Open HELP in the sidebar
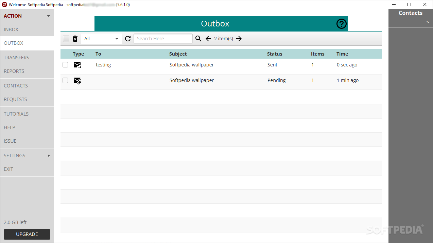The width and height of the screenshot is (433, 243). pos(27,127)
